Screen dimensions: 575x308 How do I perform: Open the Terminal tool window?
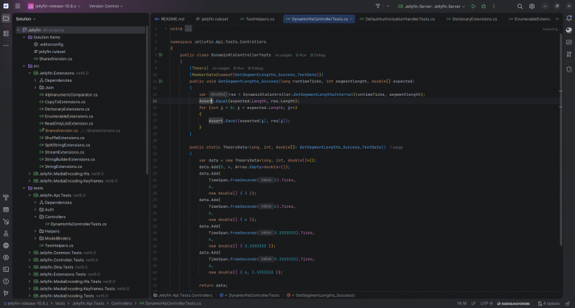[6, 270]
